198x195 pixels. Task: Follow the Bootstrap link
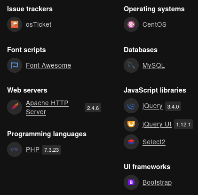coord(157,182)
